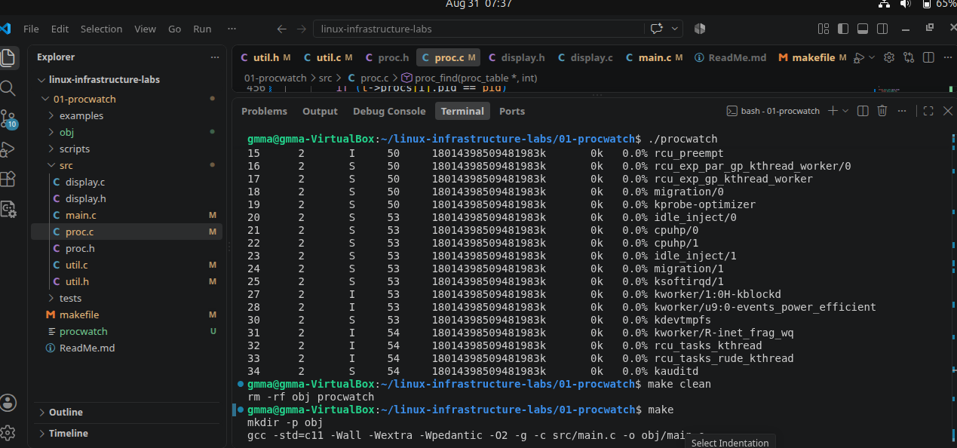Open the Manage gear icon in activity bar
This screenshot has height=448, width=957.
coord(8,433)
